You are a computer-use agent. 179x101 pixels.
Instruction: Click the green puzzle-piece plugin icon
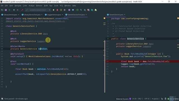coord(96,10)
